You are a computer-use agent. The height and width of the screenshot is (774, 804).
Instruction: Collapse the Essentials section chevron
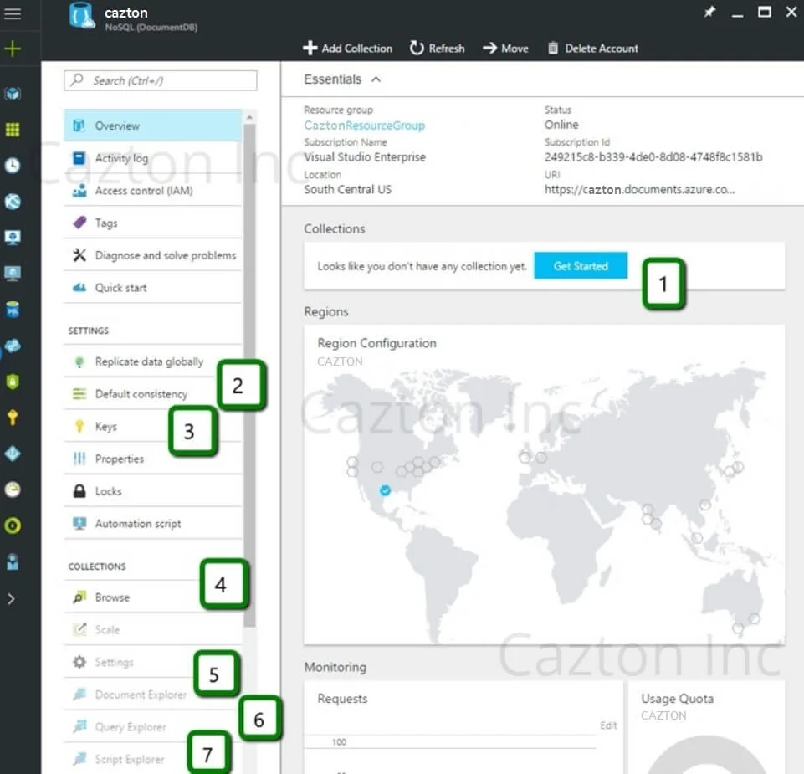pyautogui.click(x=376, y=79)
